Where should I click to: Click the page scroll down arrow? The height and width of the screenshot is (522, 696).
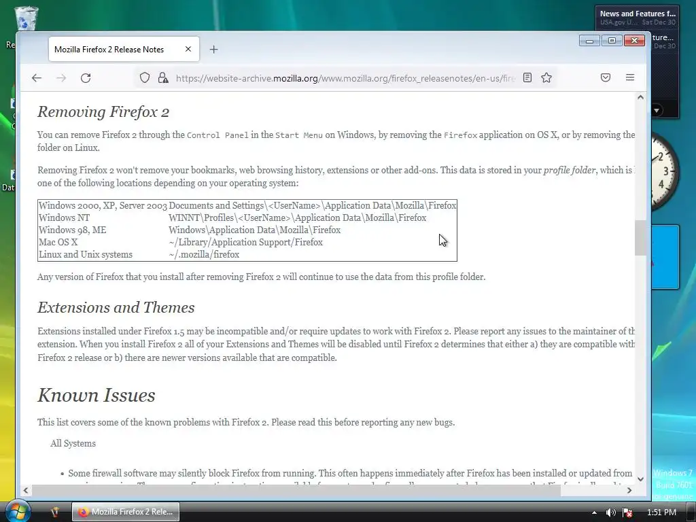coord(640,479)
